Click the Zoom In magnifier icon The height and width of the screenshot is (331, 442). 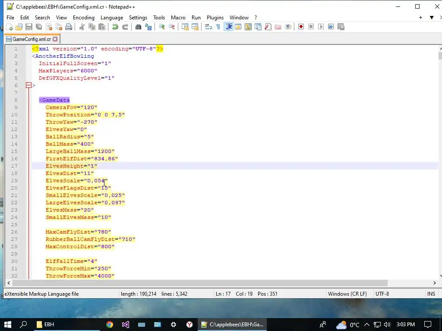pos(161,27)
